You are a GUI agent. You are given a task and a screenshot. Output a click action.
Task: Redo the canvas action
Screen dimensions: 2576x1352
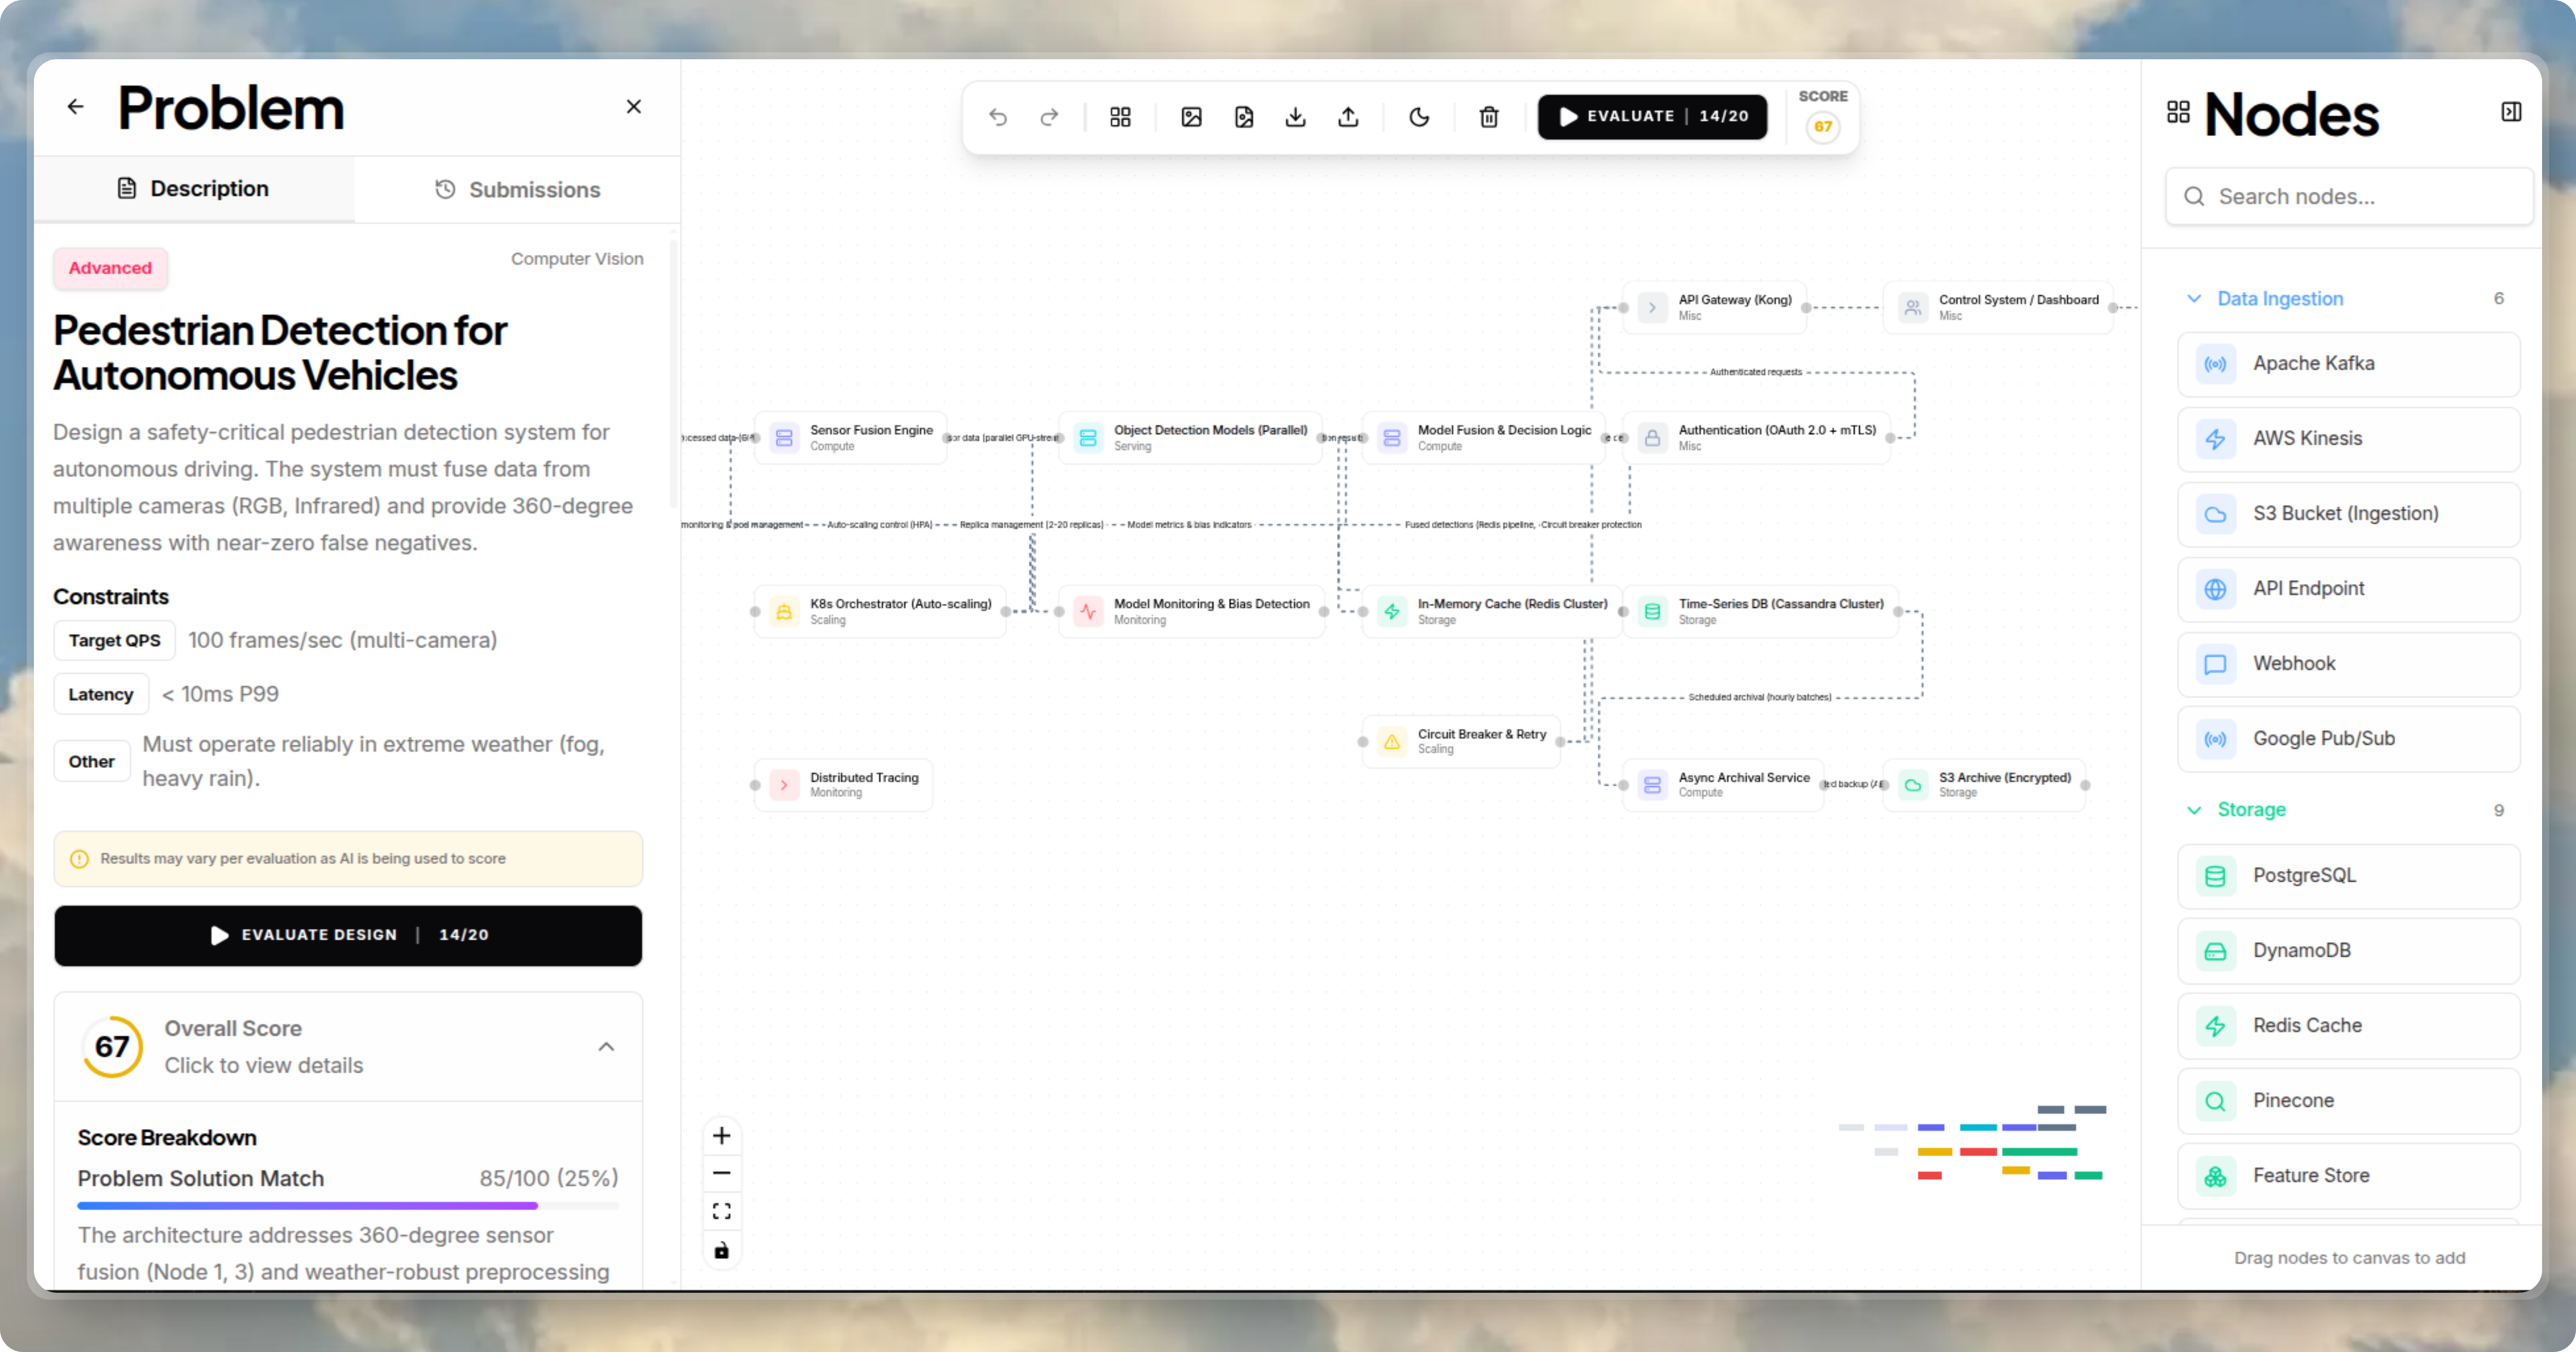pyautogui.click(x=1049, y=117)
